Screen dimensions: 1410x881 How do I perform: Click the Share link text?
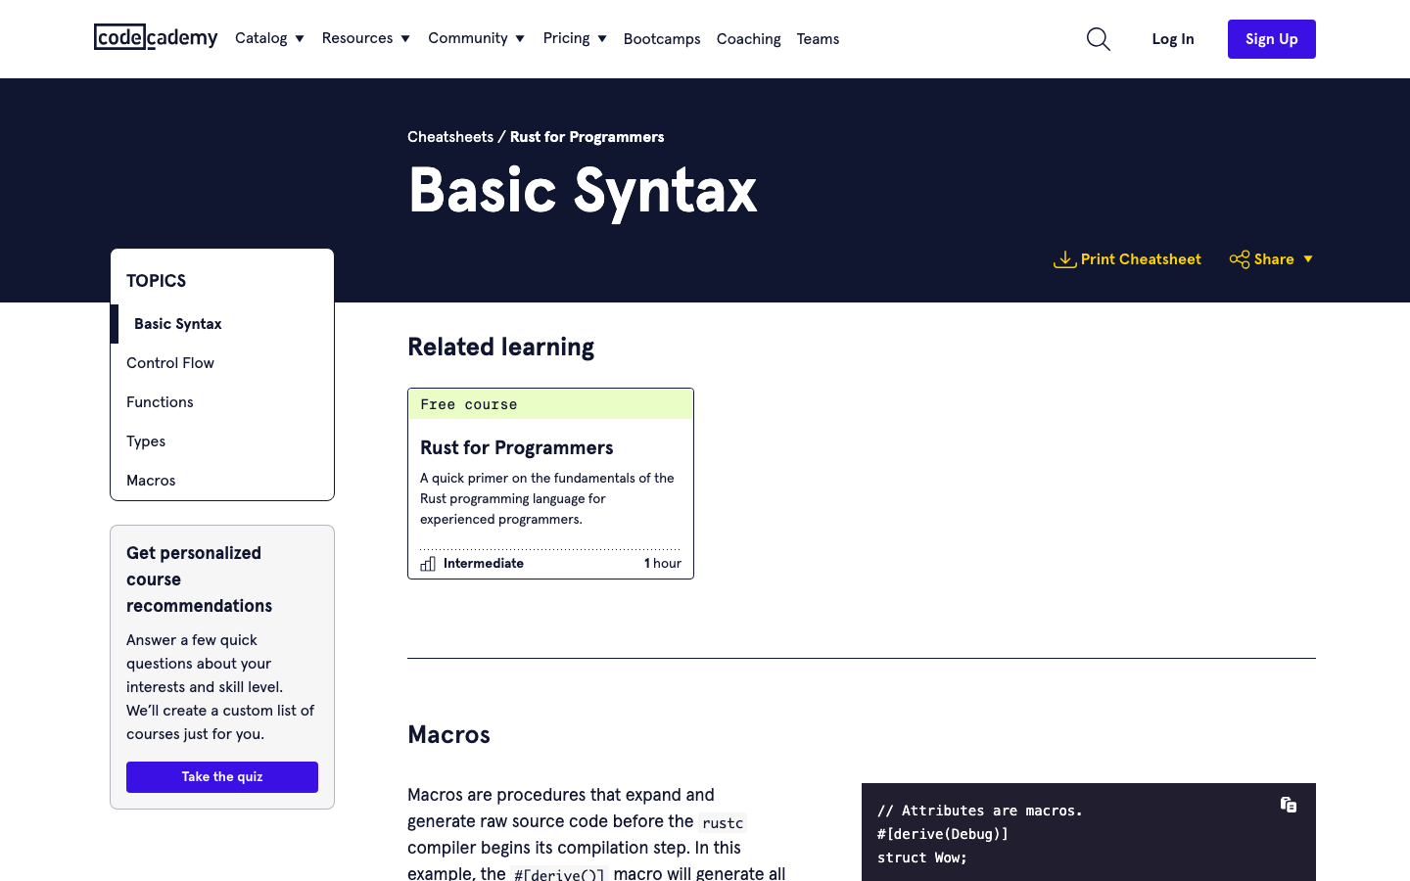(x=1274, y=259)
